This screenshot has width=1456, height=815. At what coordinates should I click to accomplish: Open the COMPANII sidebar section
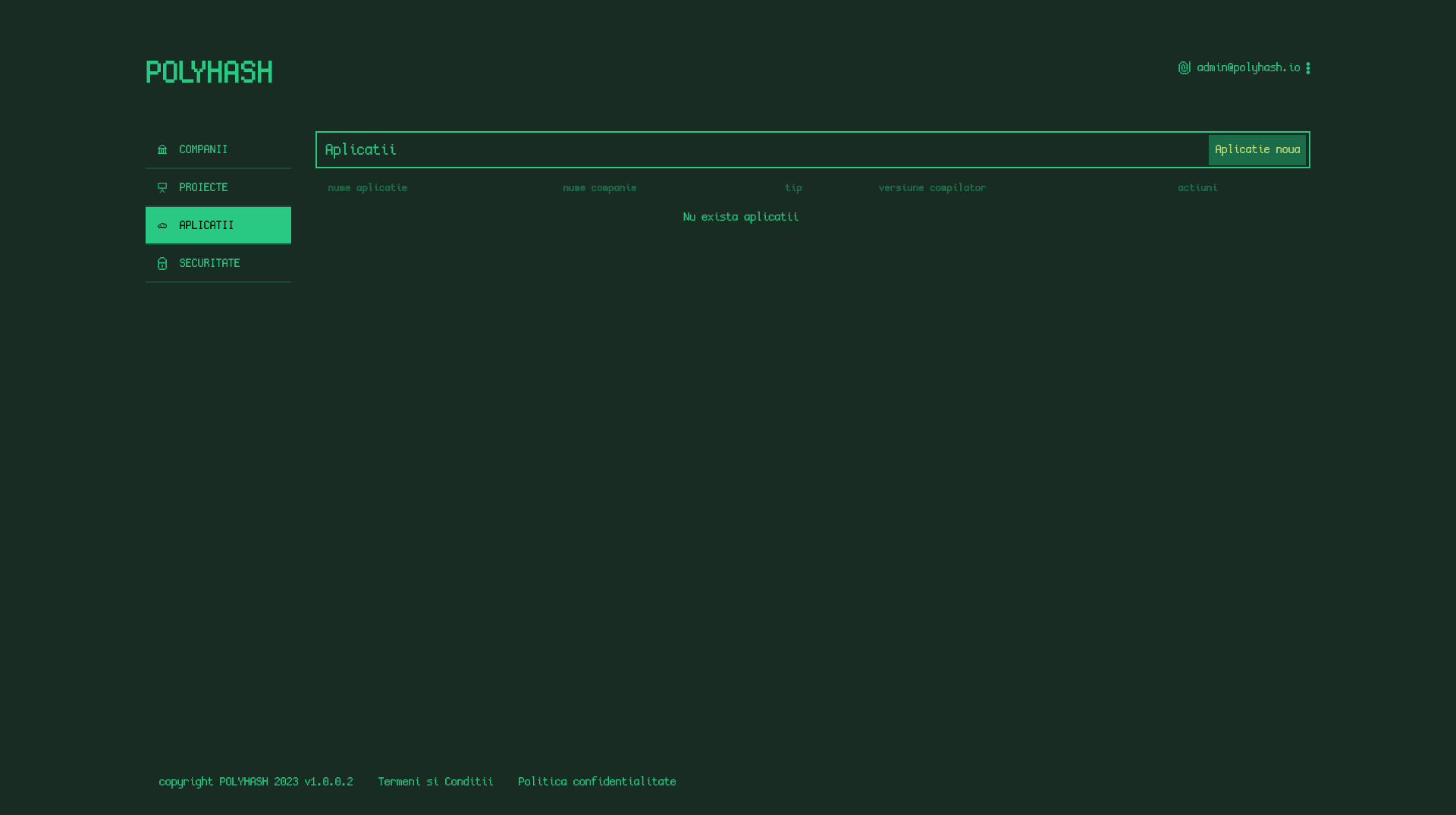pyautogui.click(x=203, y=149)
